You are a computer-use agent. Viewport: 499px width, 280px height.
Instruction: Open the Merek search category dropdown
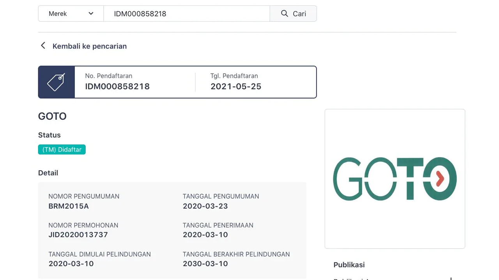[x=70, y=14]
